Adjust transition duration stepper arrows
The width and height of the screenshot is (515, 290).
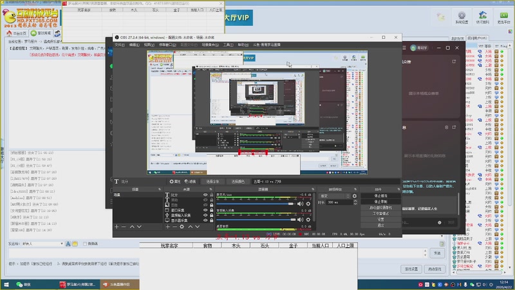click(355, 202)
